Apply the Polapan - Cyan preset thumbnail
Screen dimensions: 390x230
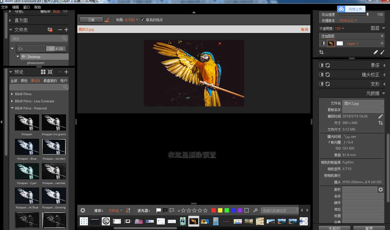tap(27, 171)
